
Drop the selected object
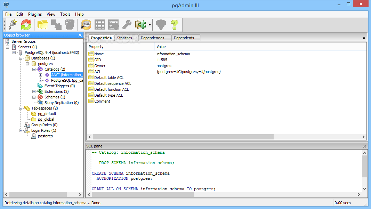pos(70,24)
